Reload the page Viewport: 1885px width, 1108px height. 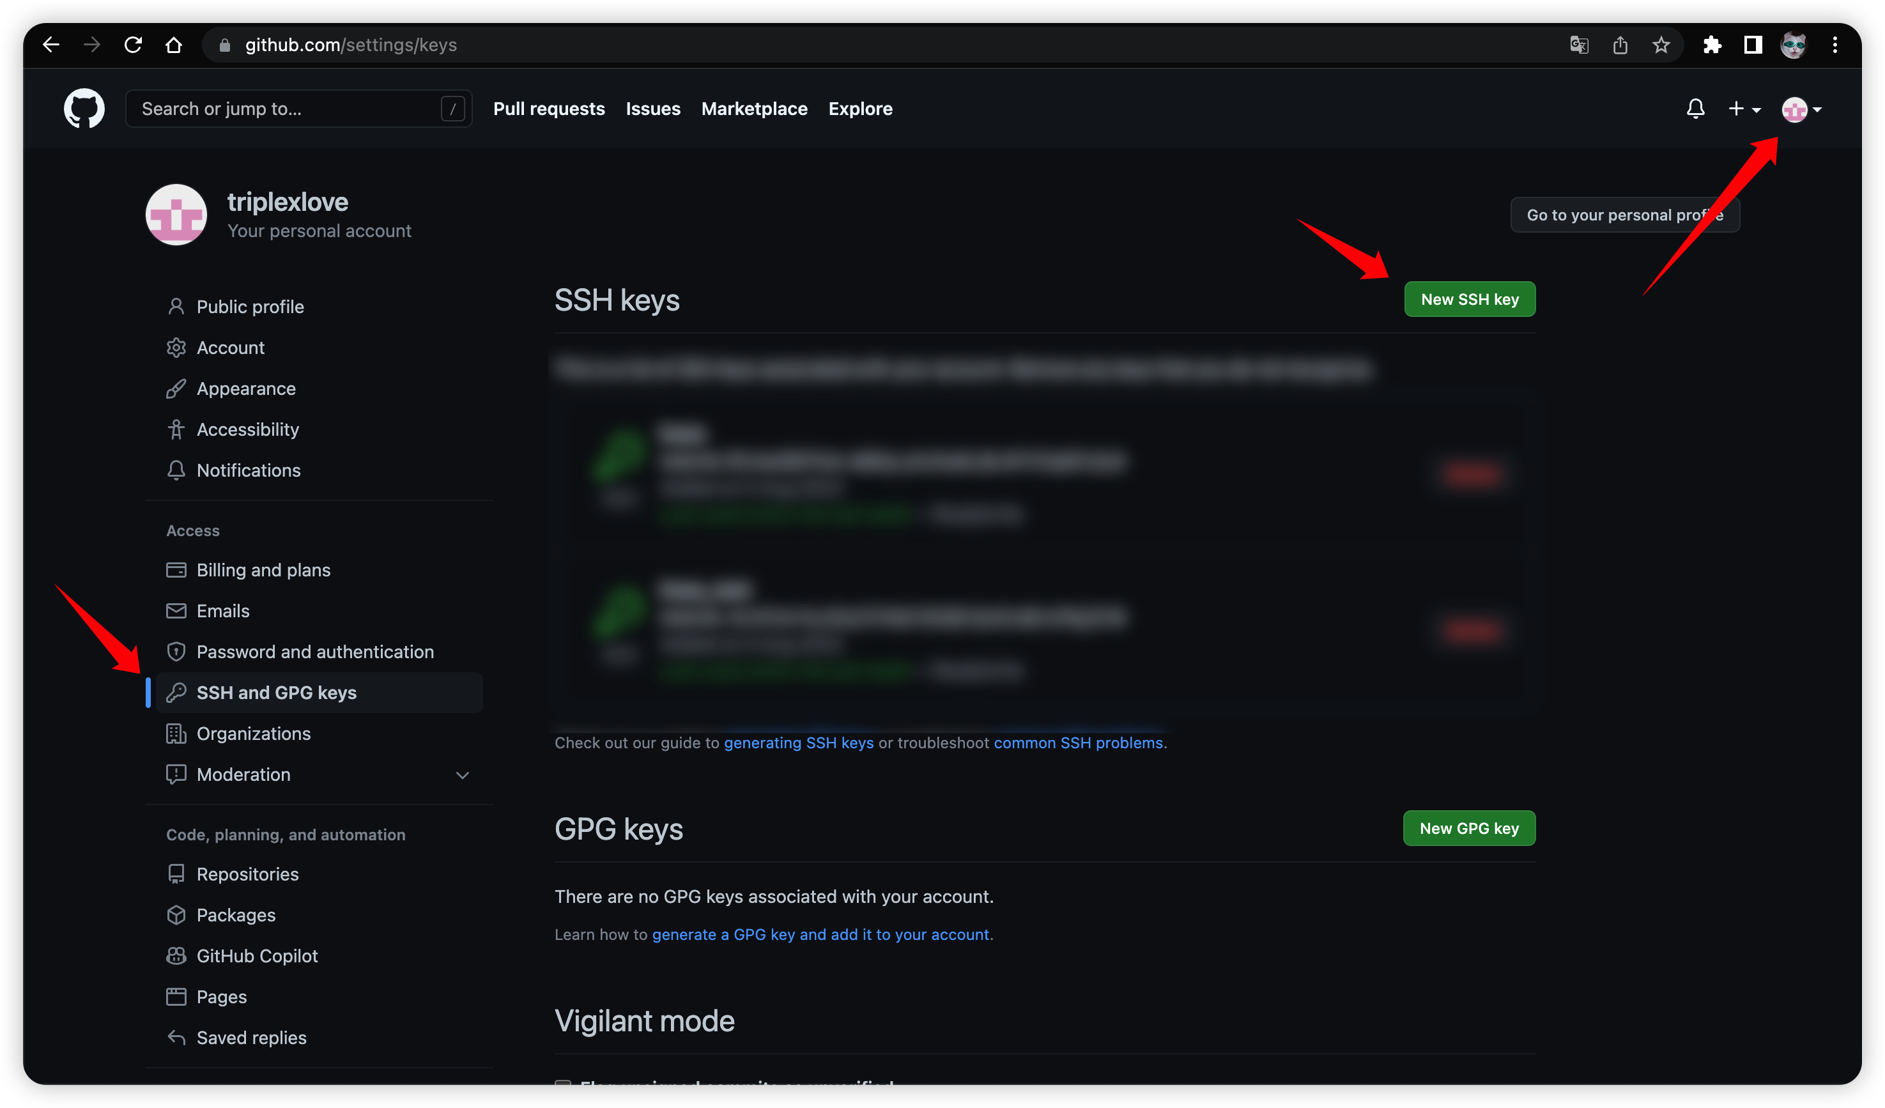pos(133,45)
